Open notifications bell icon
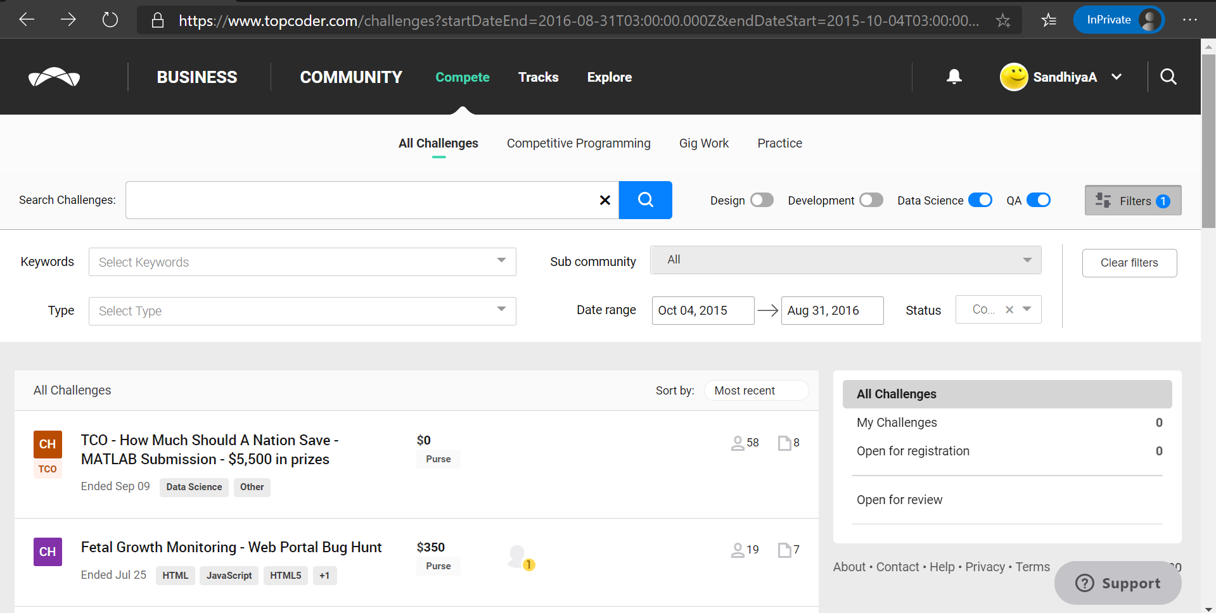 click(x=954, y=77)
